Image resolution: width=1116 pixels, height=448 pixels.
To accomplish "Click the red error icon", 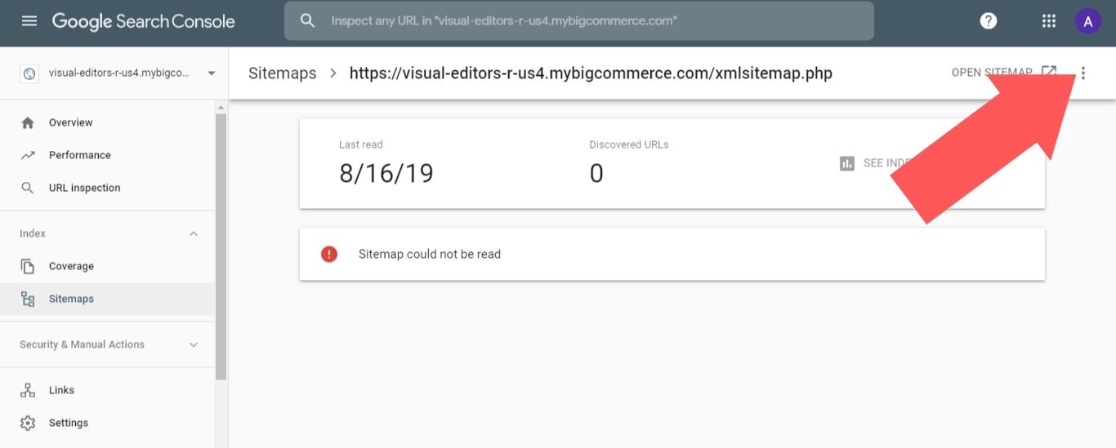I will click(328, 254).
